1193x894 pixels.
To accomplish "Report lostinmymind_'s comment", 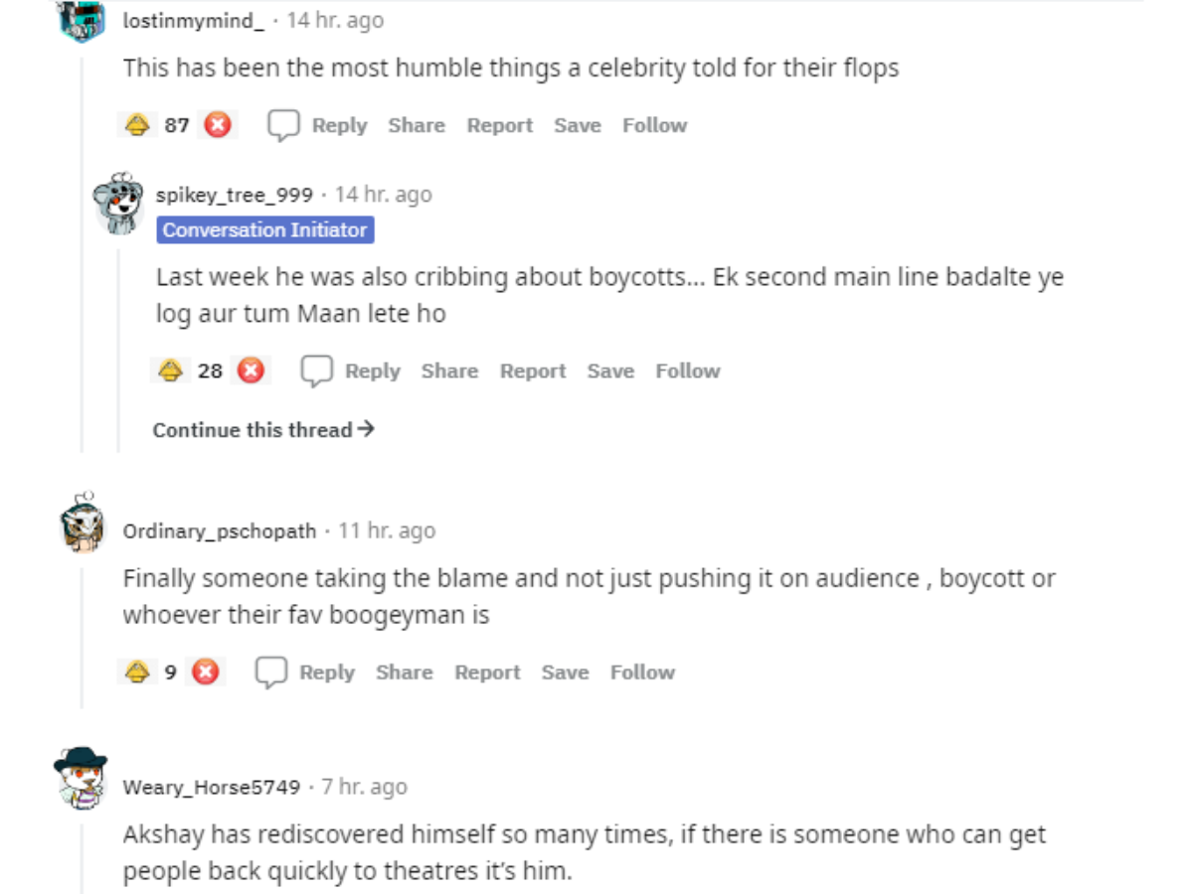I will [499, 125].
